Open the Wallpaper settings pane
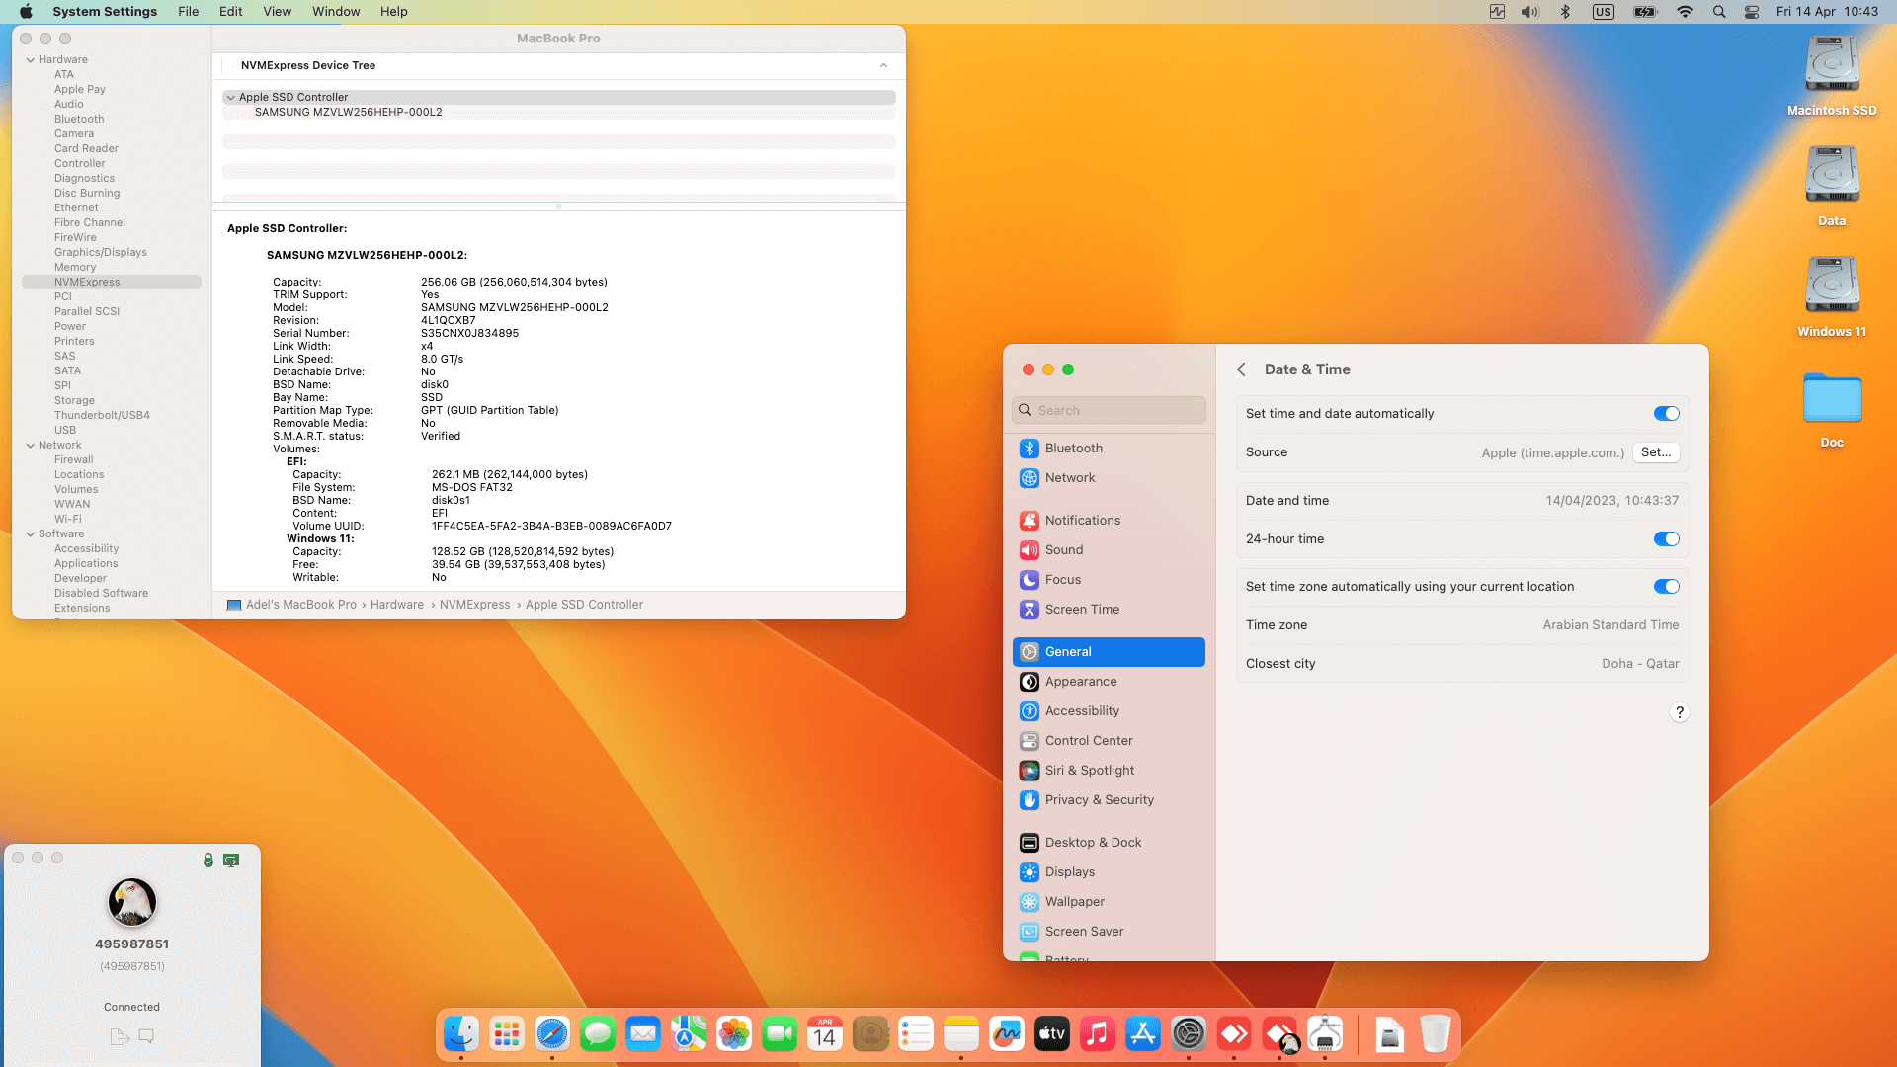This screenshot has width=1897, height=1067. click(x=1074, y=902)
